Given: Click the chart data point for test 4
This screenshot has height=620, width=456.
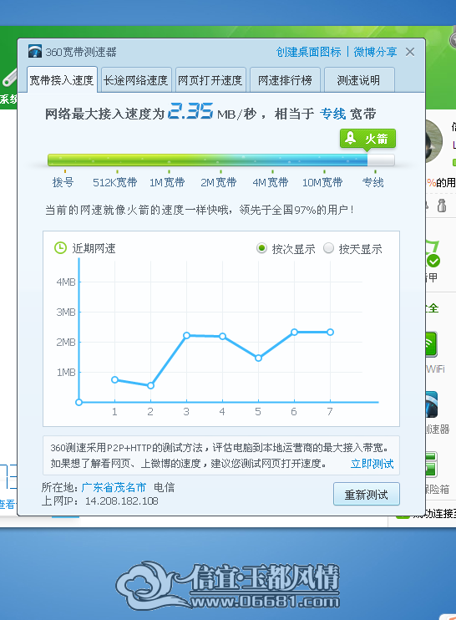Looking at the screenshot, I should (x=222, y=336).
